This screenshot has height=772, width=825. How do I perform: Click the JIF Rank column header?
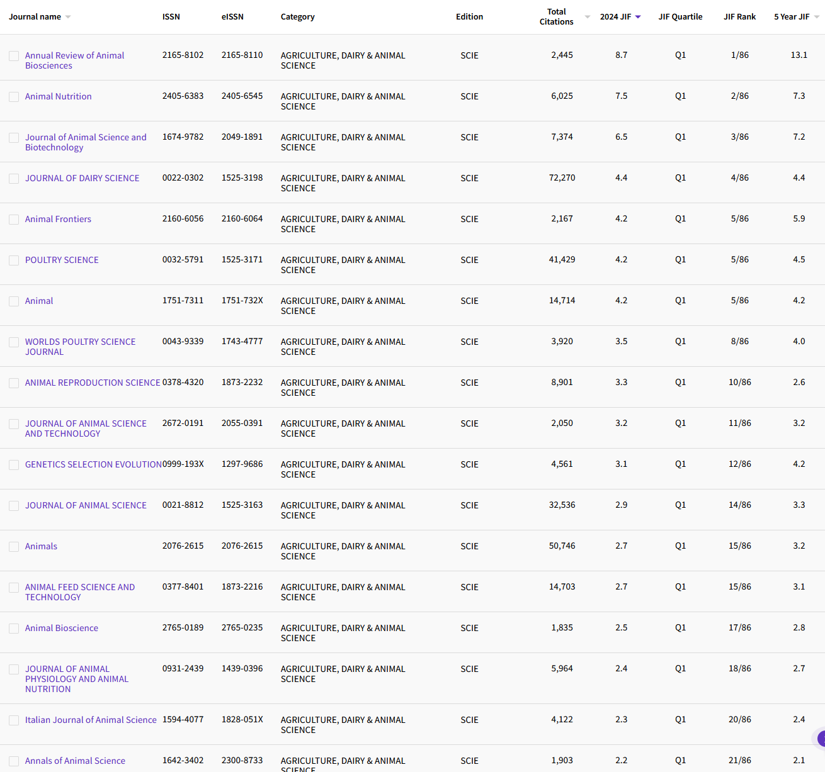click(739, 17)
